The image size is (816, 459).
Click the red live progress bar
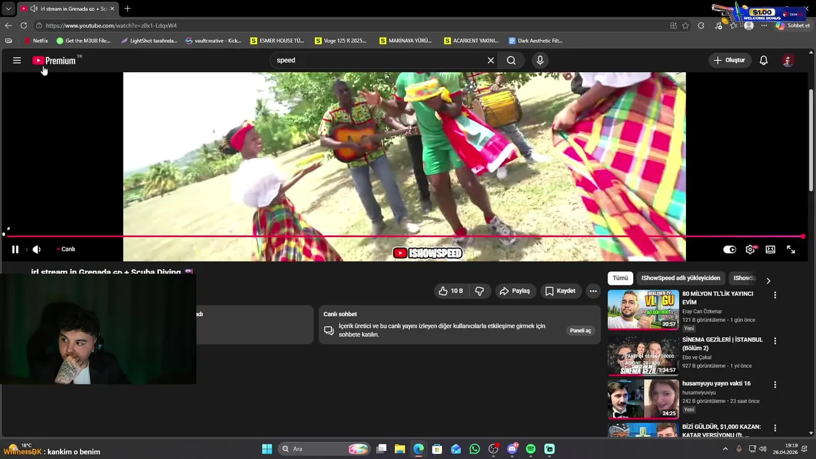(x=404, y=237)
